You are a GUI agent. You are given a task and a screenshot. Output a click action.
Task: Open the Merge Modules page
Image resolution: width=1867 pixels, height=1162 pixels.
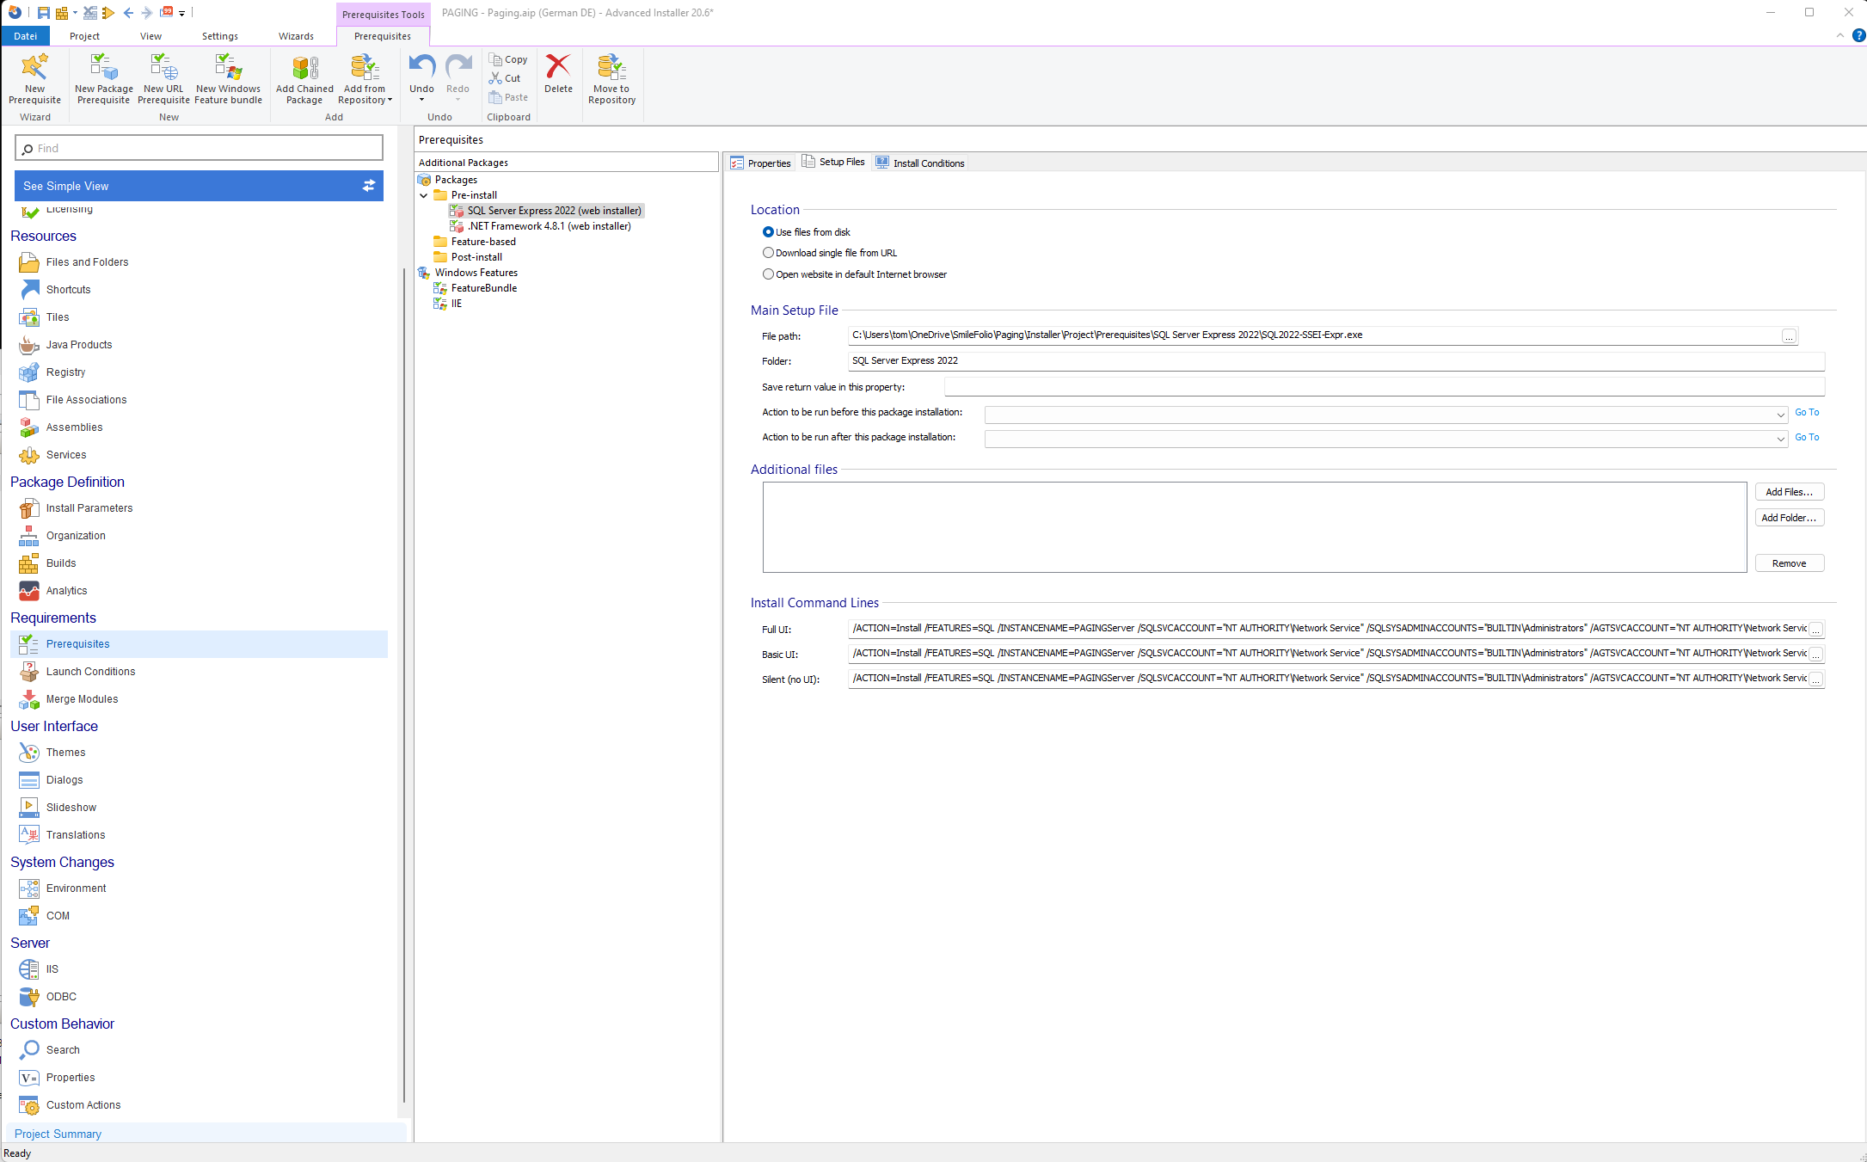click(82, 699)
